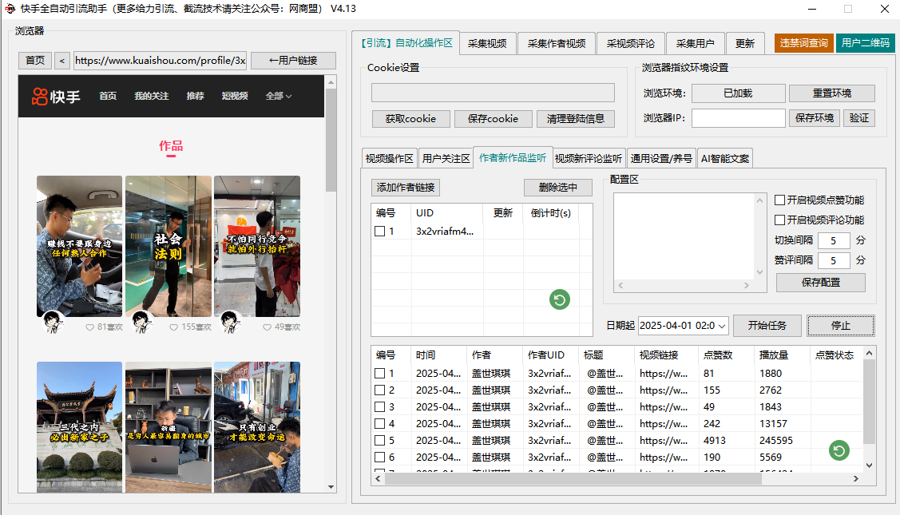This screenshot has width=900, height=515.
Task: Click browser pane scroll up arrow
Action: [331, 83]
